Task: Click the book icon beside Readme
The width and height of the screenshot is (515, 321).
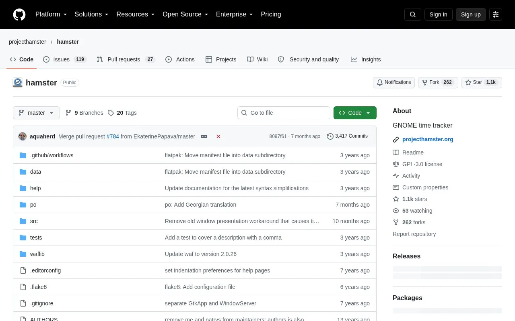Action: 396,152
